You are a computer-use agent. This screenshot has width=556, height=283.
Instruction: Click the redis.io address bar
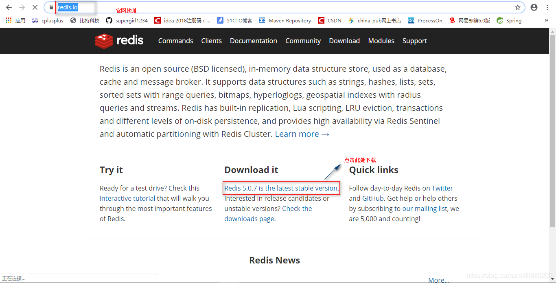pyautogui.click(x=284, y=7)
